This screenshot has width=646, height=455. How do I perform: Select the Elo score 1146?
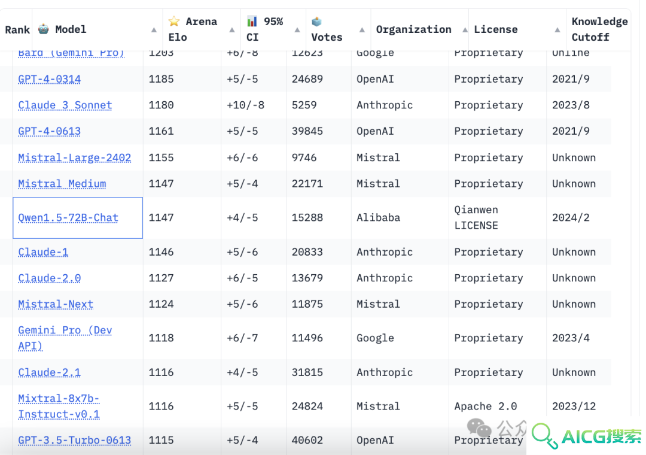pyautogui.click(x=161, y=252)
